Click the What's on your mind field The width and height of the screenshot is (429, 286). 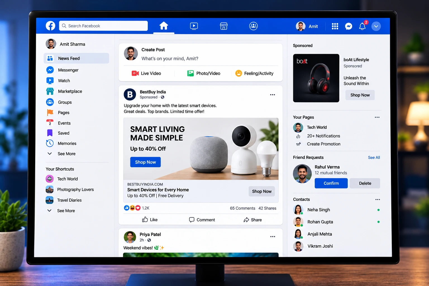[170, 59]
